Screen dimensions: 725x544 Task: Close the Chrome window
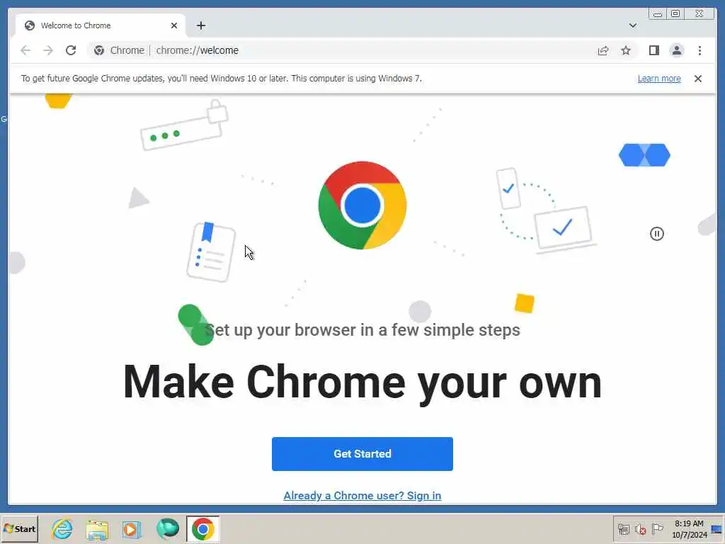(x=699, y=14)
